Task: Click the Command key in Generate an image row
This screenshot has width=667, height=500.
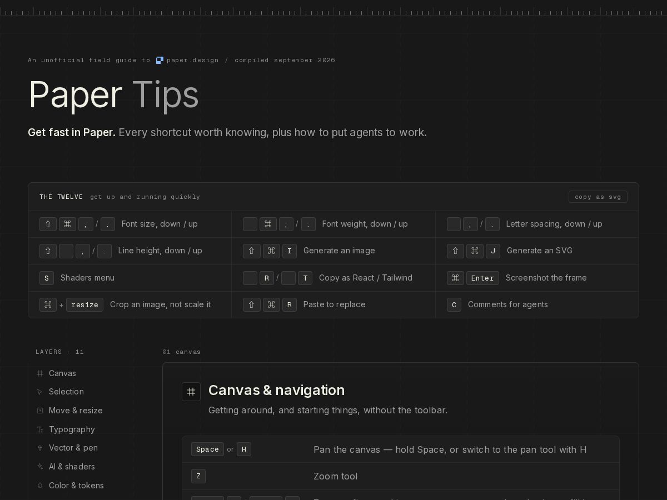Action: [271, 251]
